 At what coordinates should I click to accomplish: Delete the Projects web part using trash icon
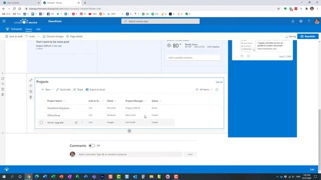[31, 97]
